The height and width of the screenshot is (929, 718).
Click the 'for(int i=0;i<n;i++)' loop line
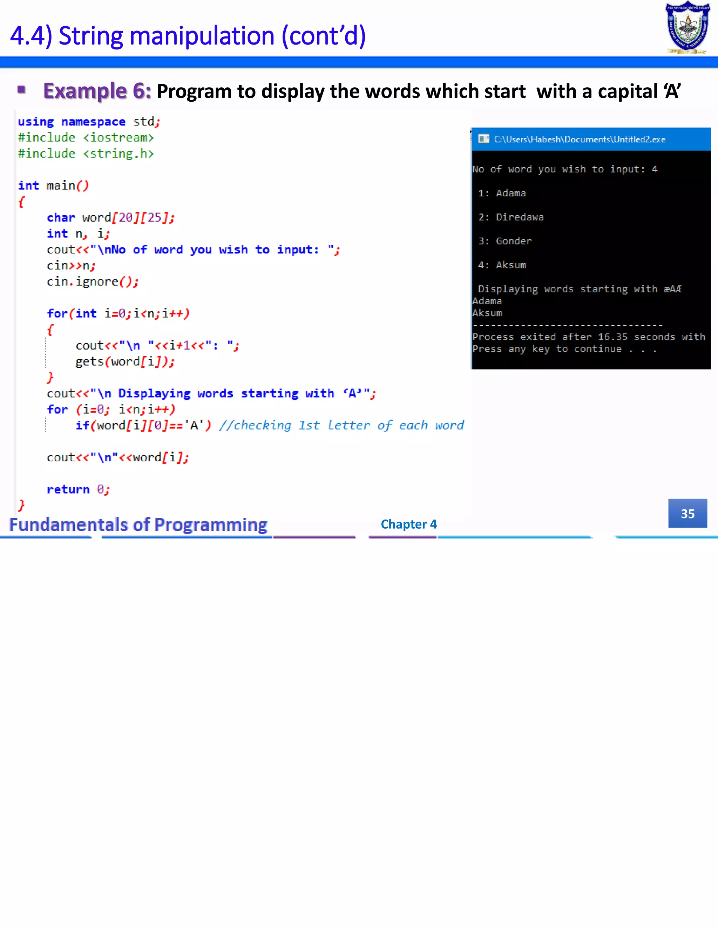tap(118, 313)
